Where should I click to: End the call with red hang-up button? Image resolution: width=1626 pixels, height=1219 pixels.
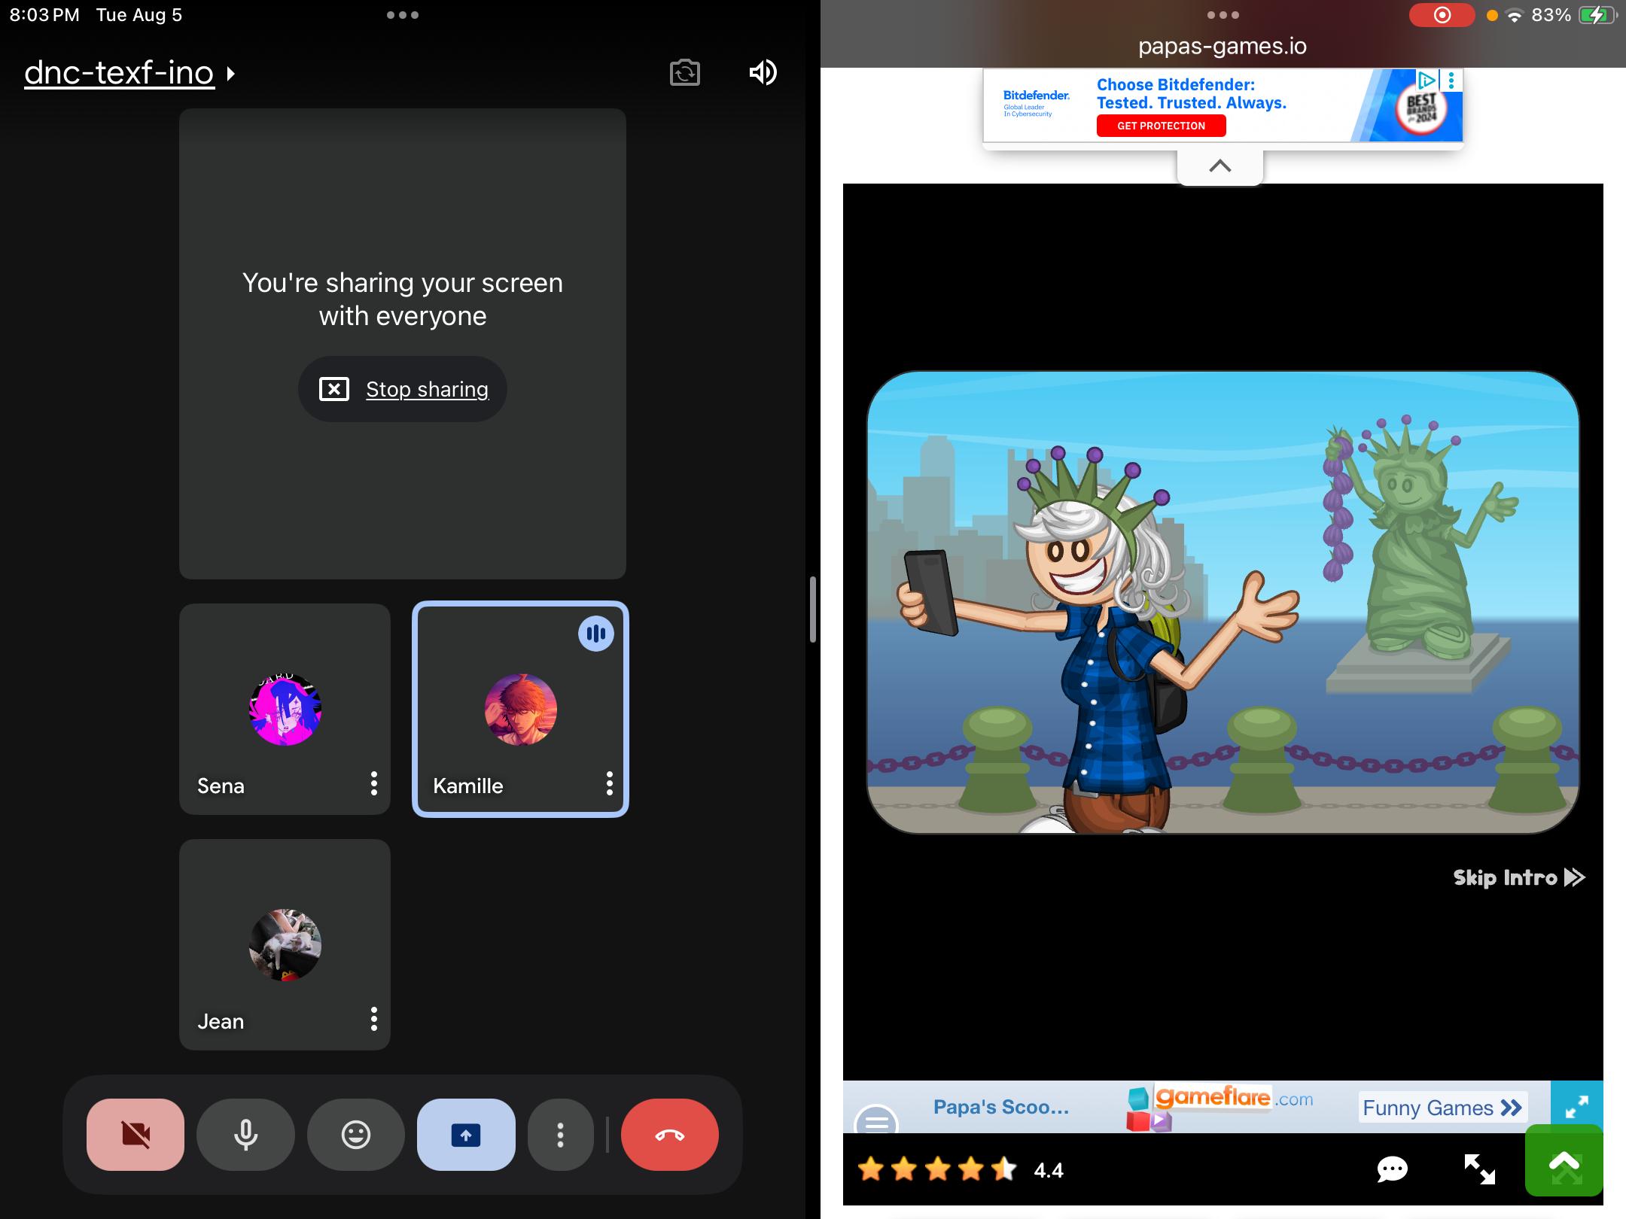pos(670,1134)
